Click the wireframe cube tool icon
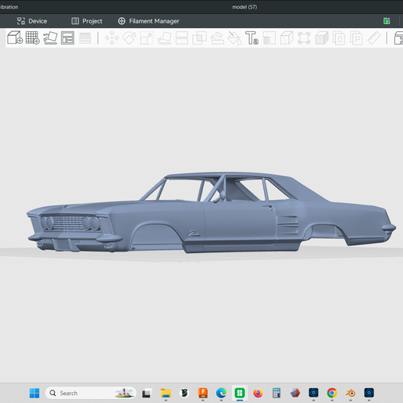This screenshot has width=403, height=403. pyautogui.click(x=287, y=38)
